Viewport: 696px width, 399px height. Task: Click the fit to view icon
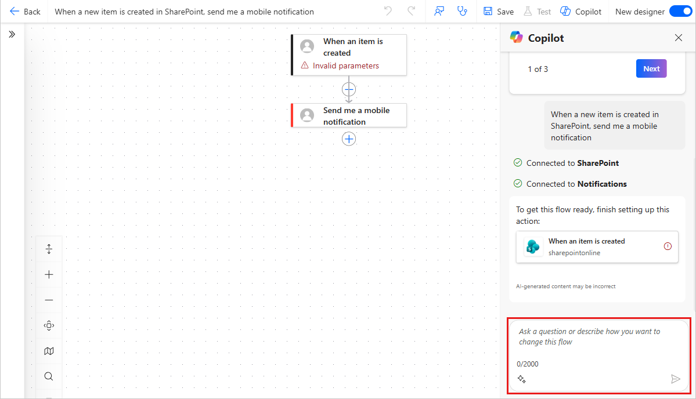(x=49, y=325)
